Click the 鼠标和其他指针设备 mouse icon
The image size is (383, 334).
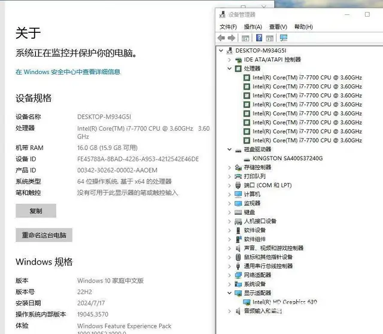pyautogui.click(x=238, y=257)
